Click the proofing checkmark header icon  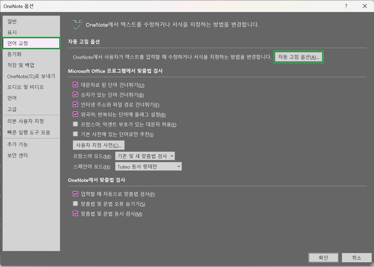point(77,25)
